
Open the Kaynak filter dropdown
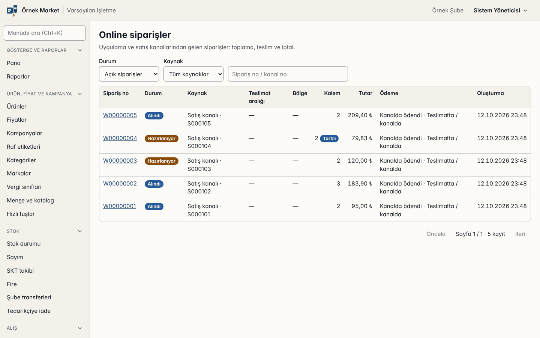tap(193, 74)
